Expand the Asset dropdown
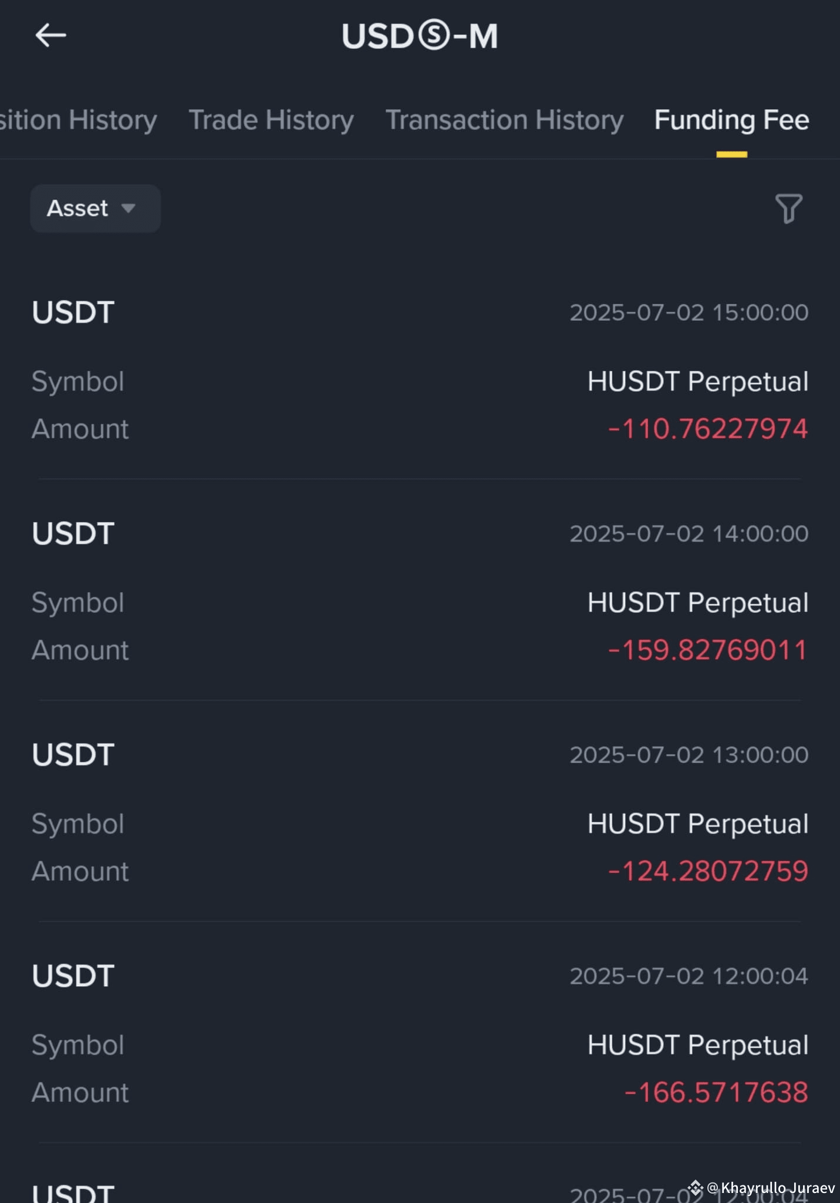The height and width of the screenshot is (1203, 840). (x=95, y=209)
